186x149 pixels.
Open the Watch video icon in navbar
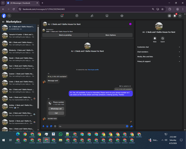77,16
